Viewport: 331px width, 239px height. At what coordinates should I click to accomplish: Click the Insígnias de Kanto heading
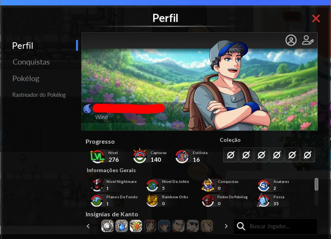click(112, 214)
